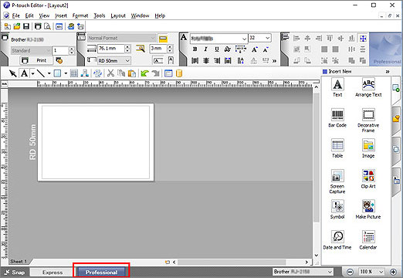Expand more text formatting chevron
The image size is (403, 278).
tap(275, 61)
